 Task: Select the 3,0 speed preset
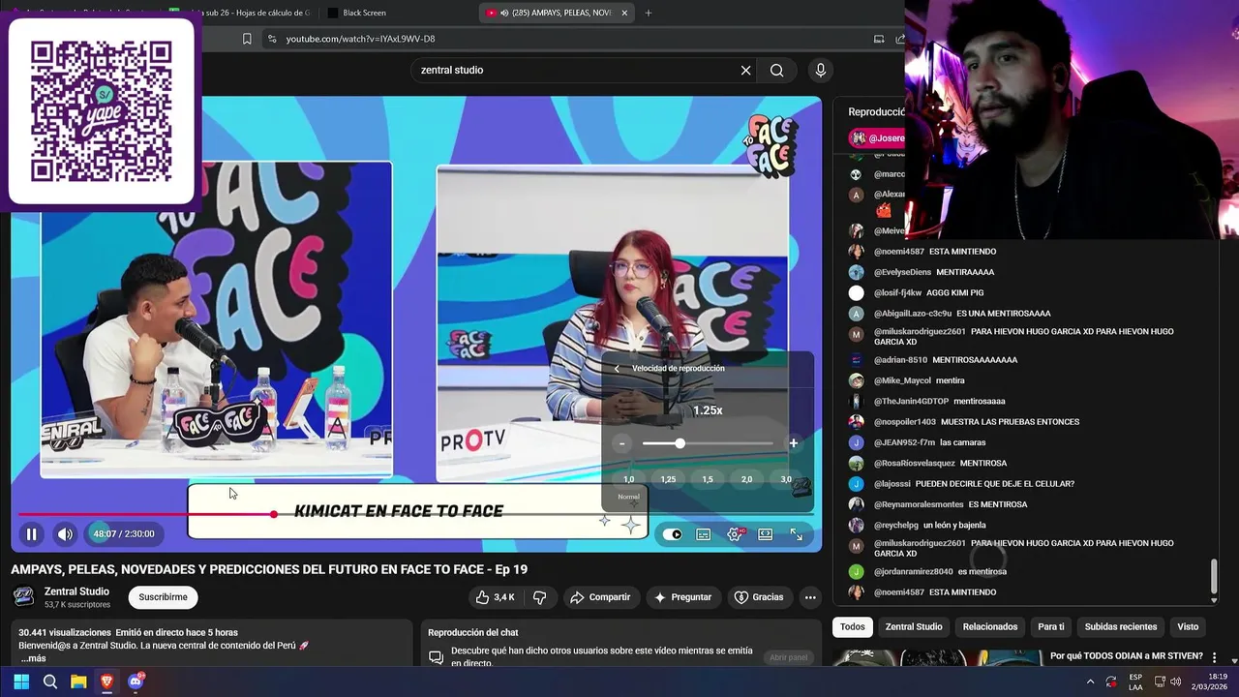pyautogui.click(x=786, y=479)
